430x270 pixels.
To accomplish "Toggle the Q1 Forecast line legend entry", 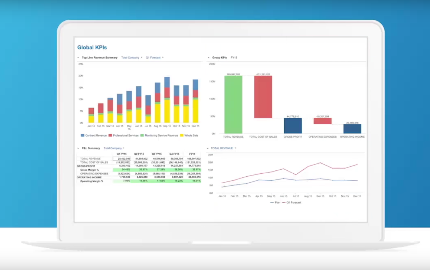I will pyautogui.click(x=292, y=202).
